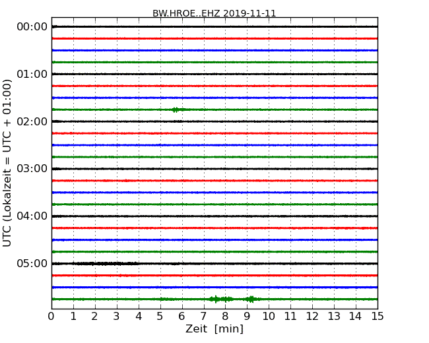Select the green burst near minute 9, bottom trace

point(251,299)
